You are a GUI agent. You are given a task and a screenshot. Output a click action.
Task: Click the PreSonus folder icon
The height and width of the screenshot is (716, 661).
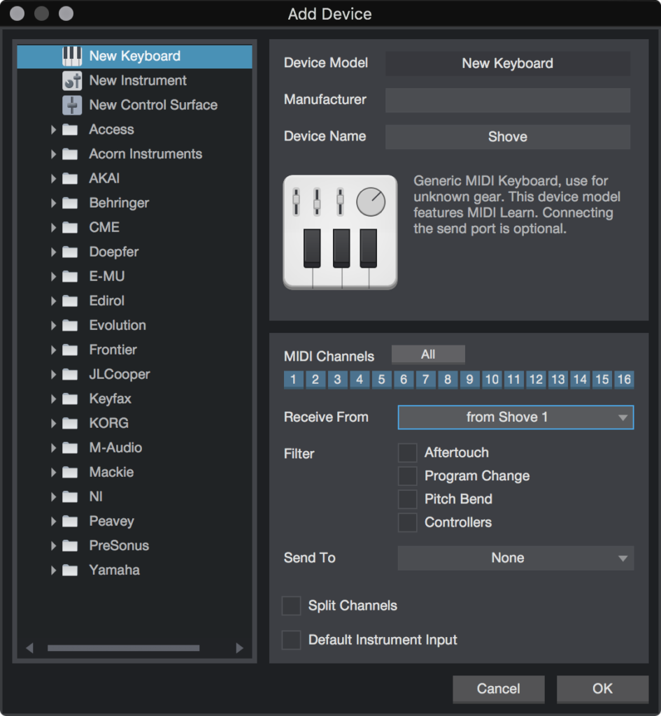coord(69,545)
